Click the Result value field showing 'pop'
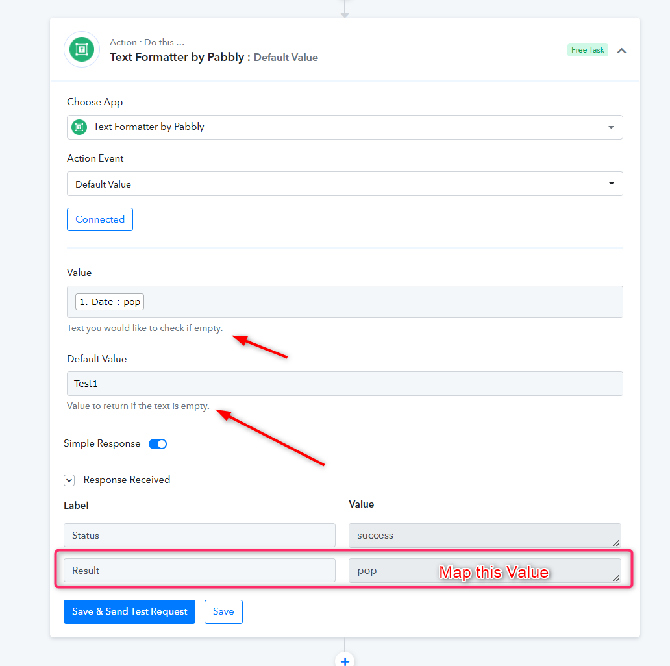 tap(484, 571)
